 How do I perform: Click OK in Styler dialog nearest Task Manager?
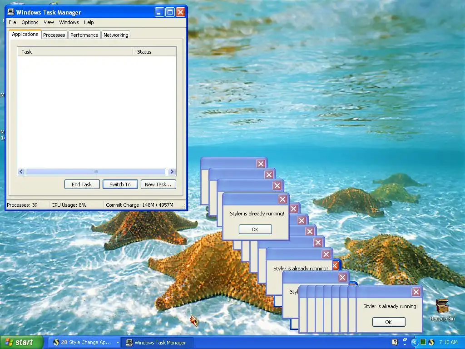(255, 229)
